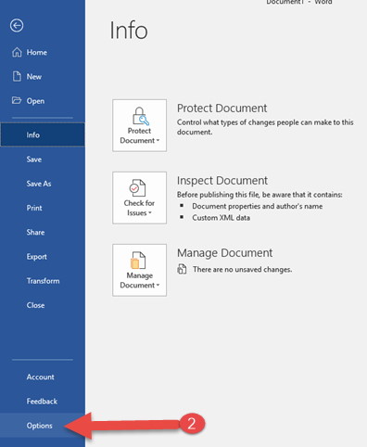Open the Share page

click(43, 232)
